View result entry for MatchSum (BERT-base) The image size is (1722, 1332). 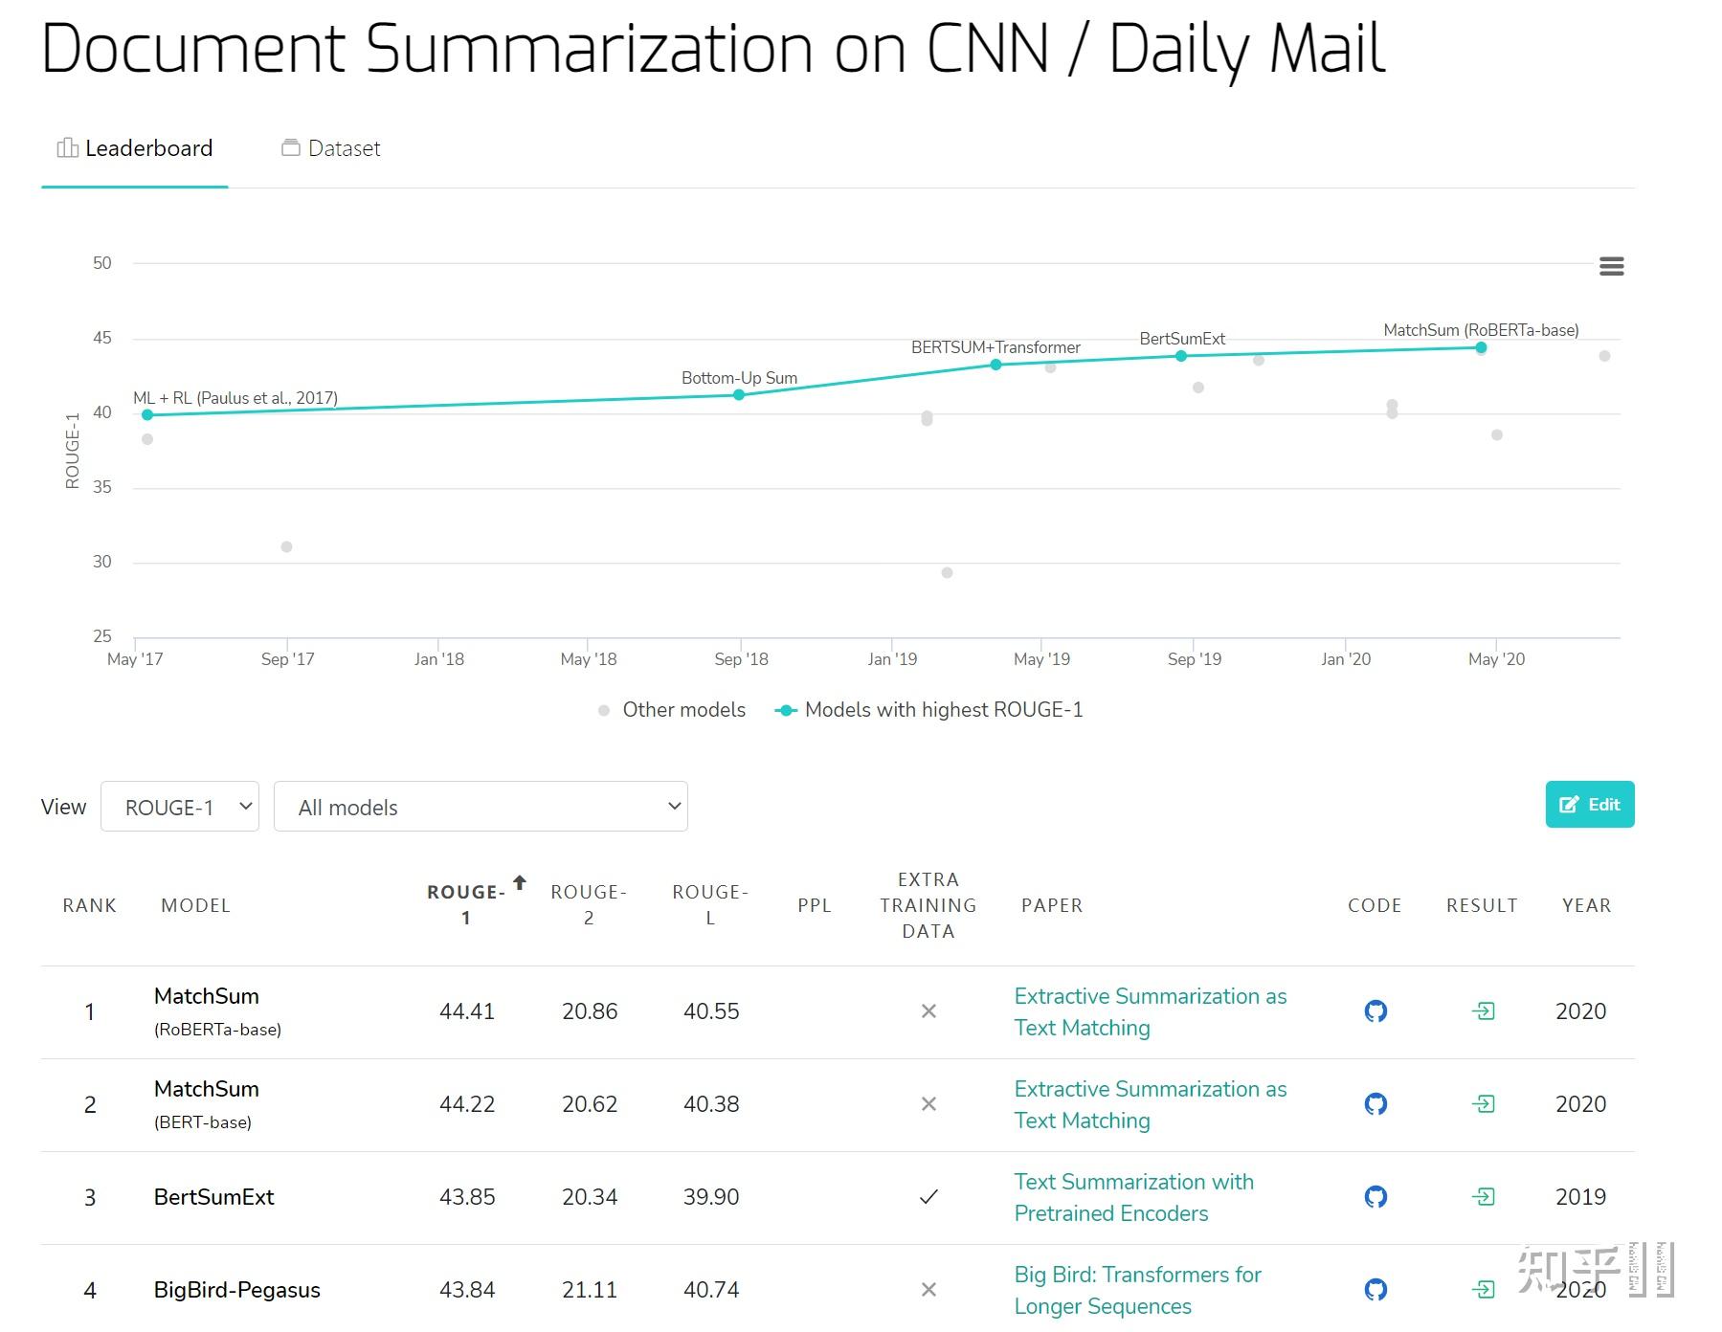[1483, 1103]
